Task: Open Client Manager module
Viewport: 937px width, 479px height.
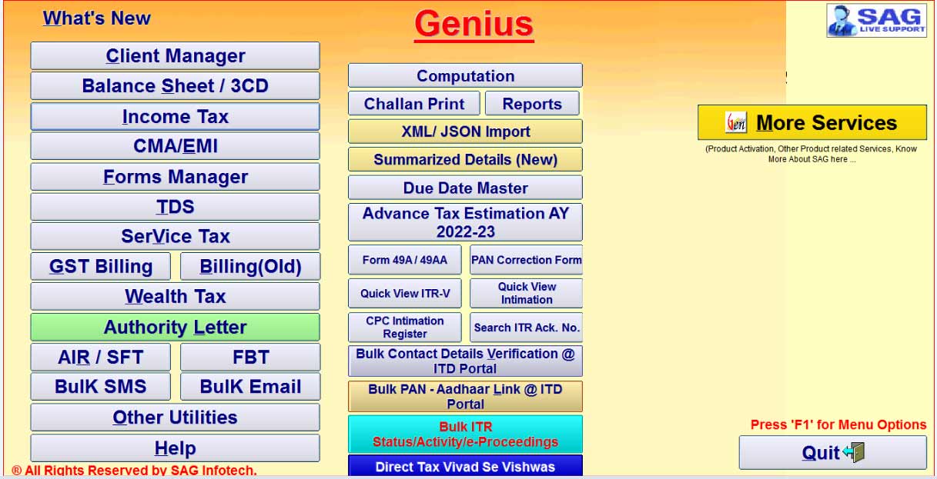Action: pos(175,56)
